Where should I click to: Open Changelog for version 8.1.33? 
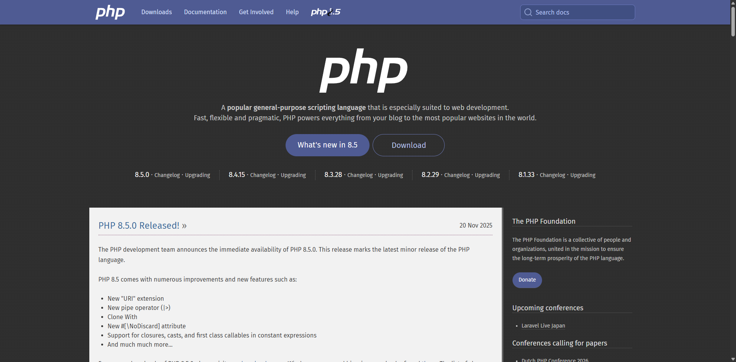(552, 175)
